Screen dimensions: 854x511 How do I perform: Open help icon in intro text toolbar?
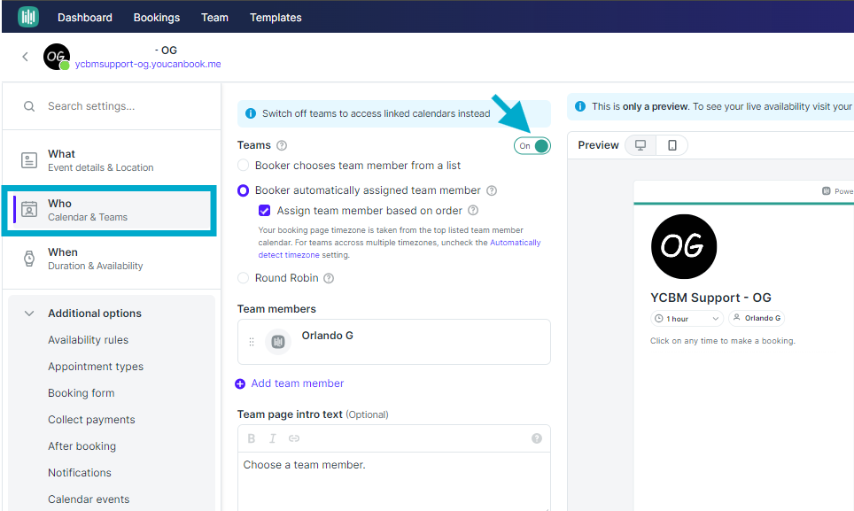(x=537, y=438)
